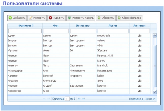The height and width of the screenshot is (111, 164).
Task: Sort by the Фамилия column header text
Action: (25, 26)
